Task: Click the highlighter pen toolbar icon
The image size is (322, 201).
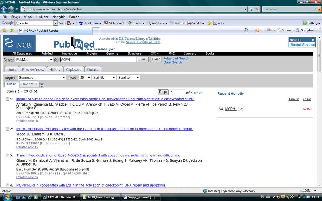Action: [x=209, y=23]
